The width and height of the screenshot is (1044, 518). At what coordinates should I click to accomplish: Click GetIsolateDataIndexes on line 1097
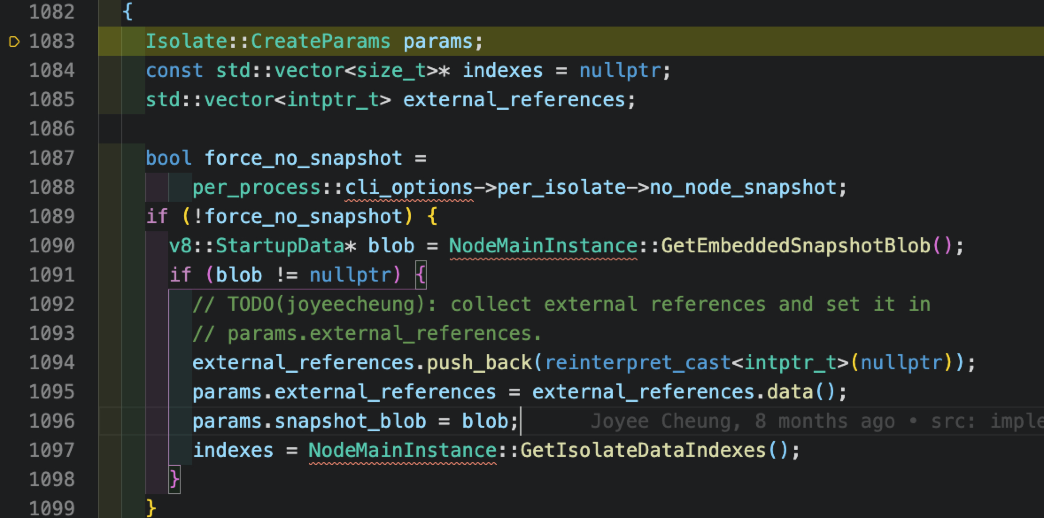point(643,450)
